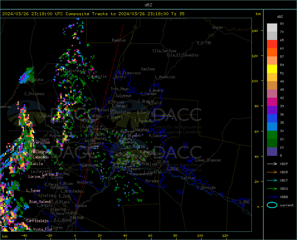
Task: Click the cyan 'current' ellipse legend icon
Action: [272, 205]
